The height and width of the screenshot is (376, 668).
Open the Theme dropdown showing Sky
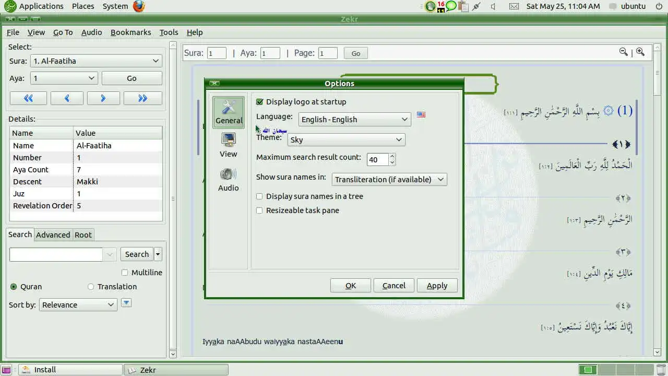point(346,139)
